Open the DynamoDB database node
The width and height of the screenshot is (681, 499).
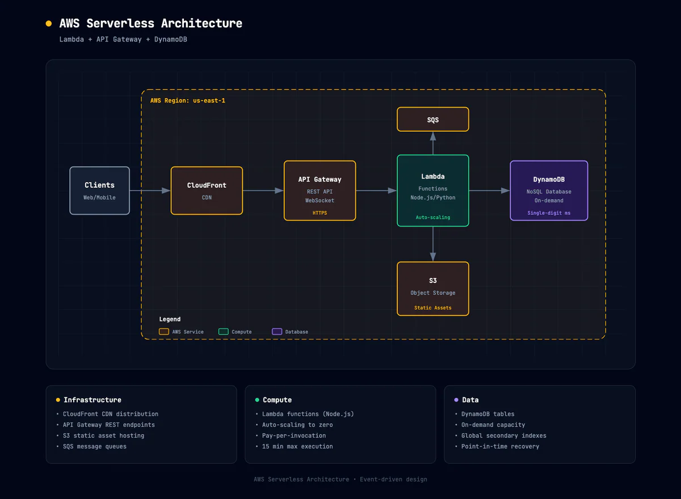[549, 190]
